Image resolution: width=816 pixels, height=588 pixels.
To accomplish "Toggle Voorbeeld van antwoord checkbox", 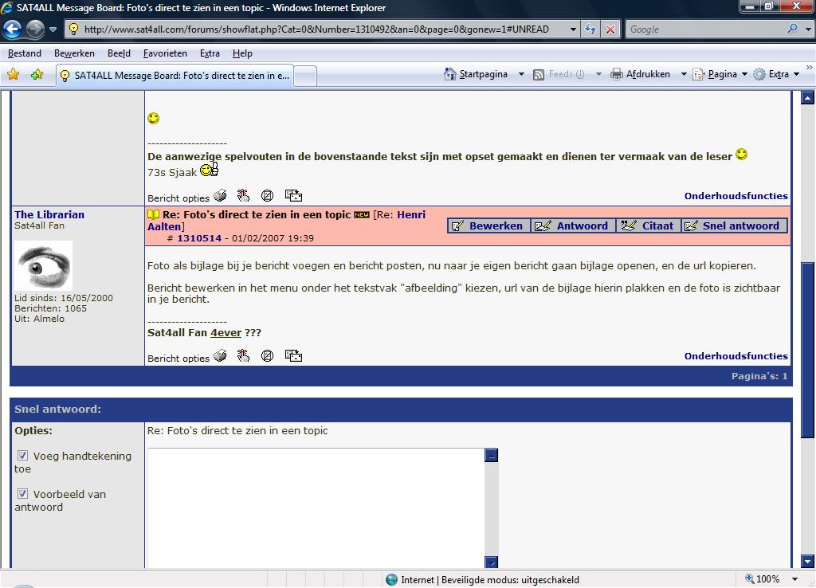I will [x=22, y=493].
